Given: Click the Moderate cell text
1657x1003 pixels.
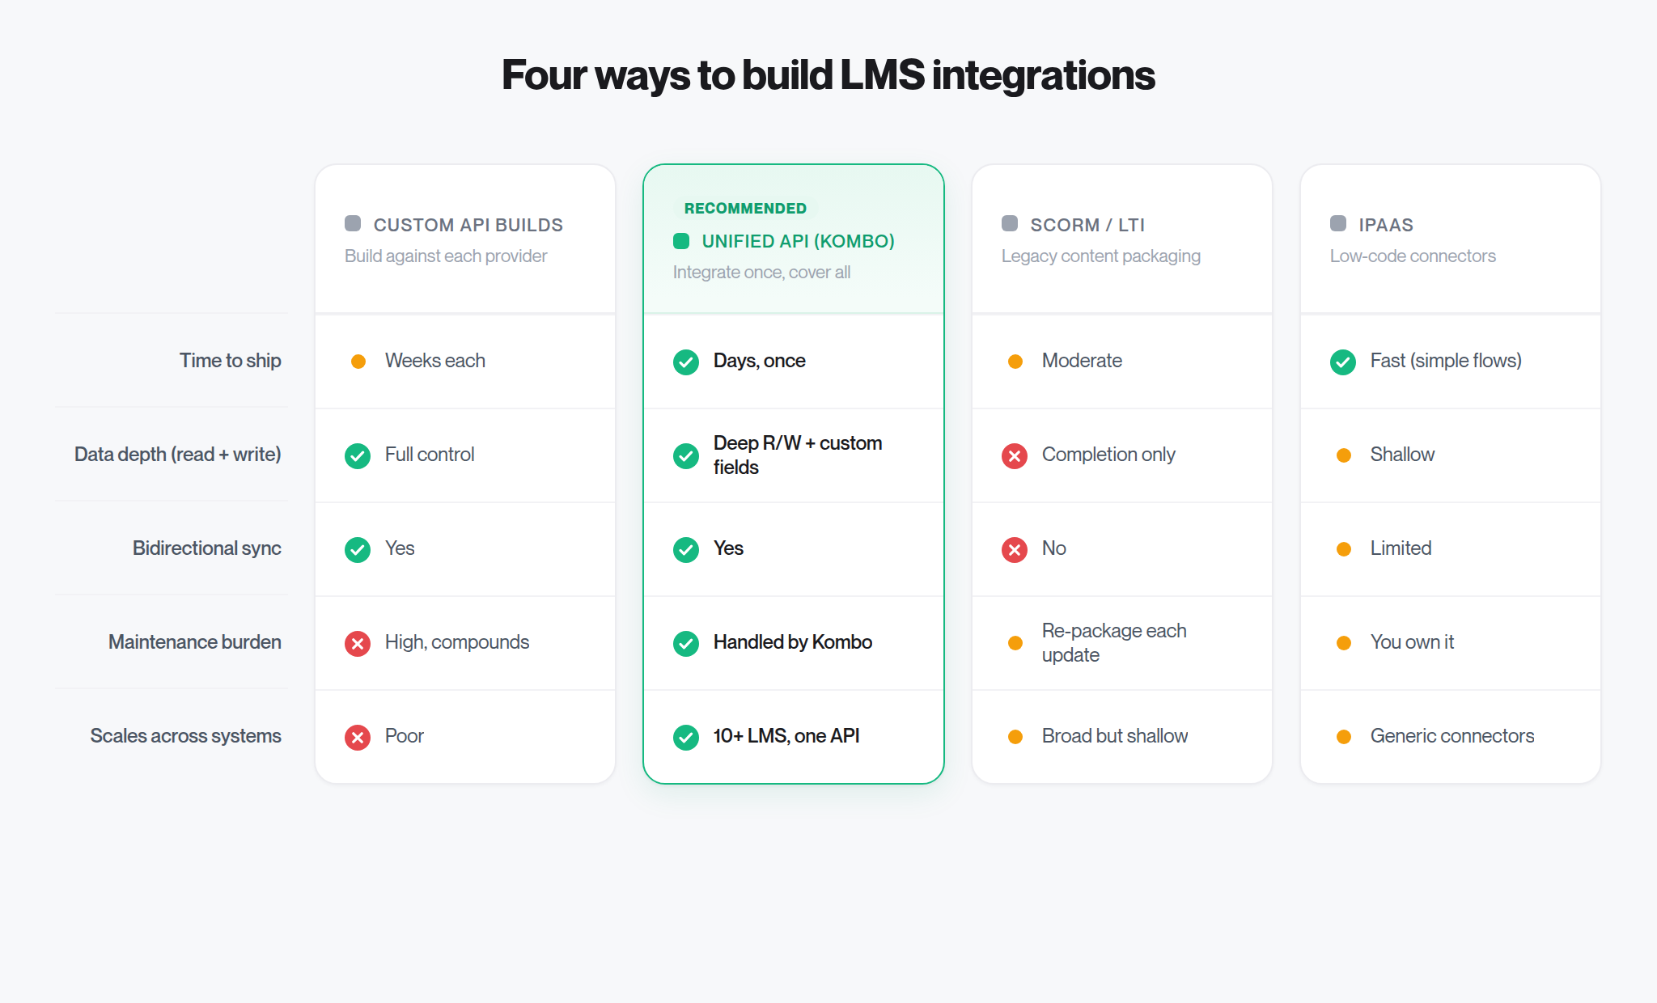Looking at the screenshot, I should click(x=1082, y=361).
